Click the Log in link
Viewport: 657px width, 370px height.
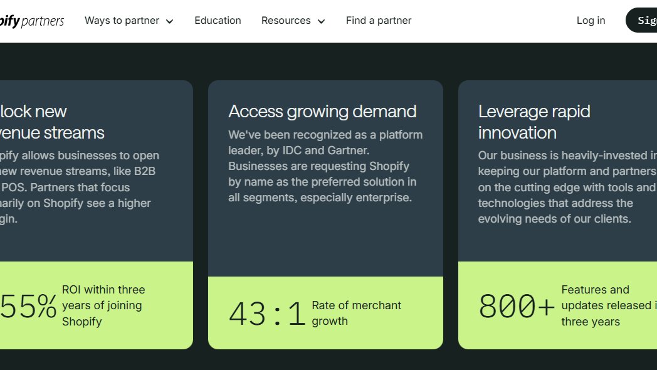591,21
